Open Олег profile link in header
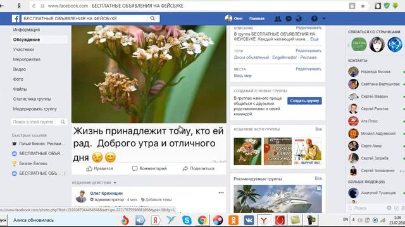405x227 pixels. (234, 18)
